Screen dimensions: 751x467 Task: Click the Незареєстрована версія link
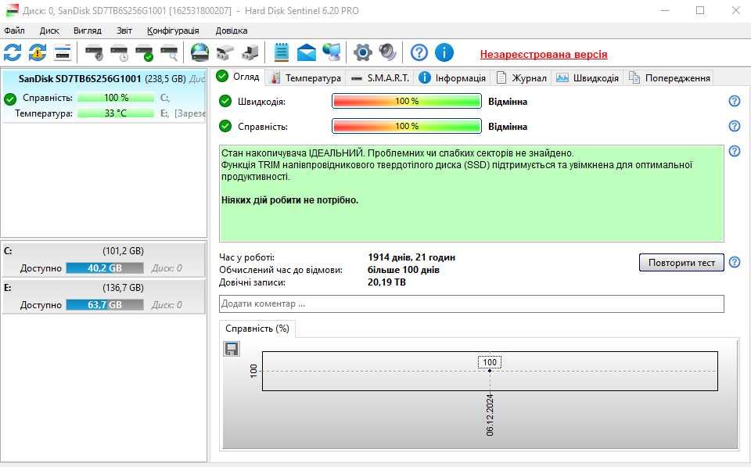(x=544, y=54)
